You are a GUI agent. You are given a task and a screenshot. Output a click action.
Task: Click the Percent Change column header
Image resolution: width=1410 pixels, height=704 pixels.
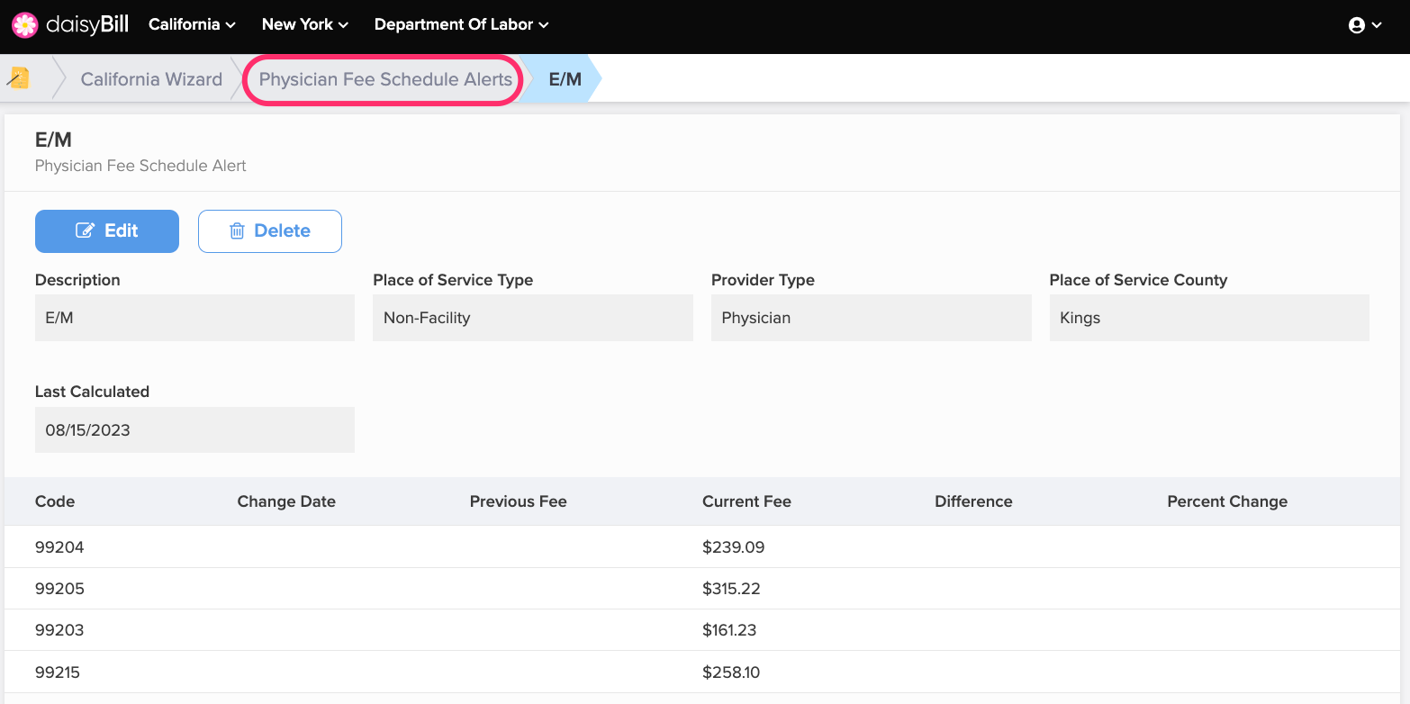[x=1227, y=501]
